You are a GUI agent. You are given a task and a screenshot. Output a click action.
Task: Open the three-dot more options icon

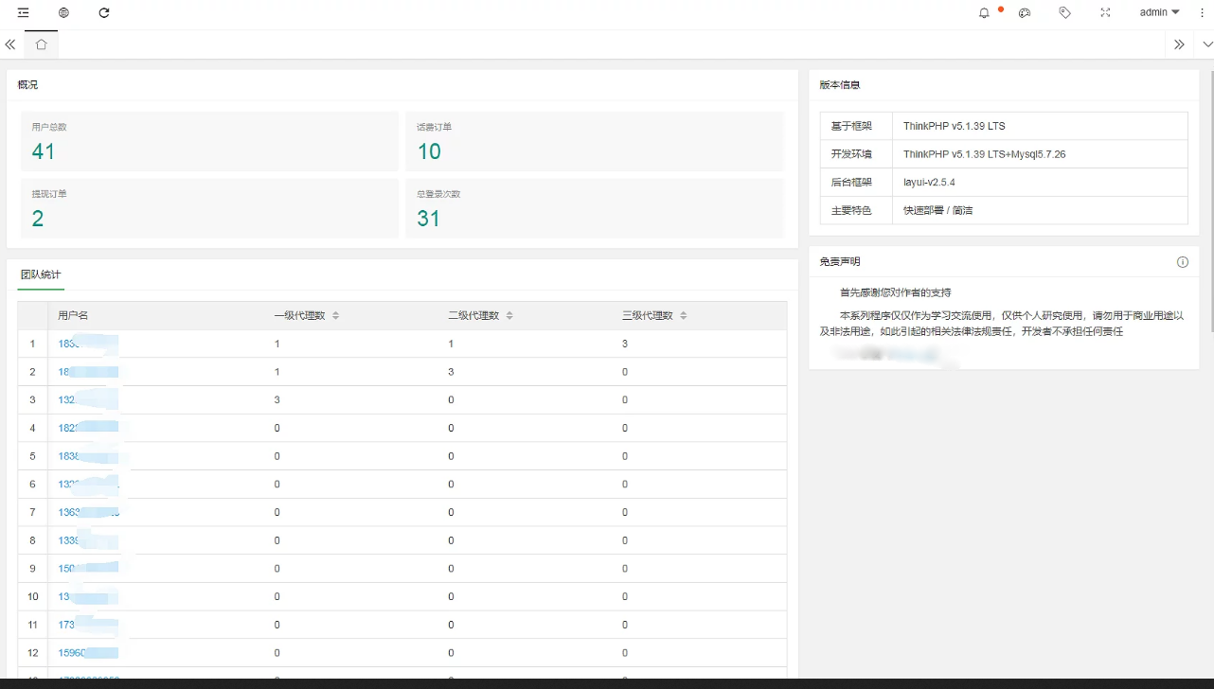pyautogui.click(x=1202, y=13)
